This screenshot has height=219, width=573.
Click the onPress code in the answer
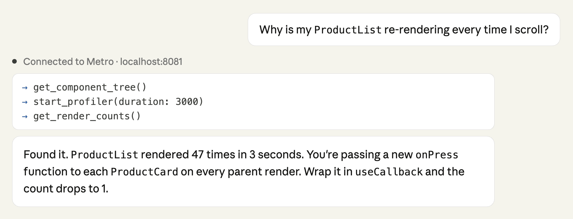[436, 155]
